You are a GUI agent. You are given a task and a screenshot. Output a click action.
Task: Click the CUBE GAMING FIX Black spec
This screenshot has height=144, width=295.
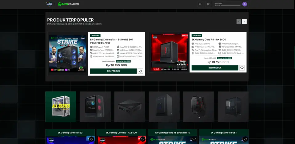231,53
